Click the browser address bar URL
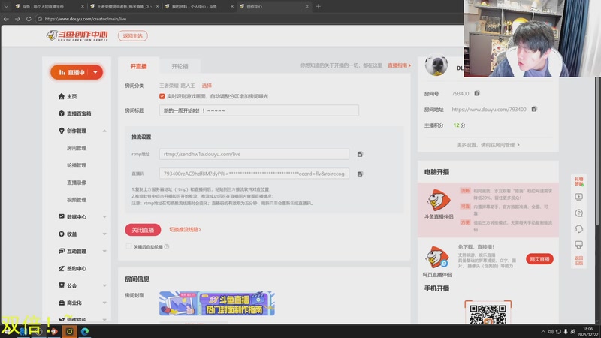The image size is (601, 338). (x=86, y=19)
